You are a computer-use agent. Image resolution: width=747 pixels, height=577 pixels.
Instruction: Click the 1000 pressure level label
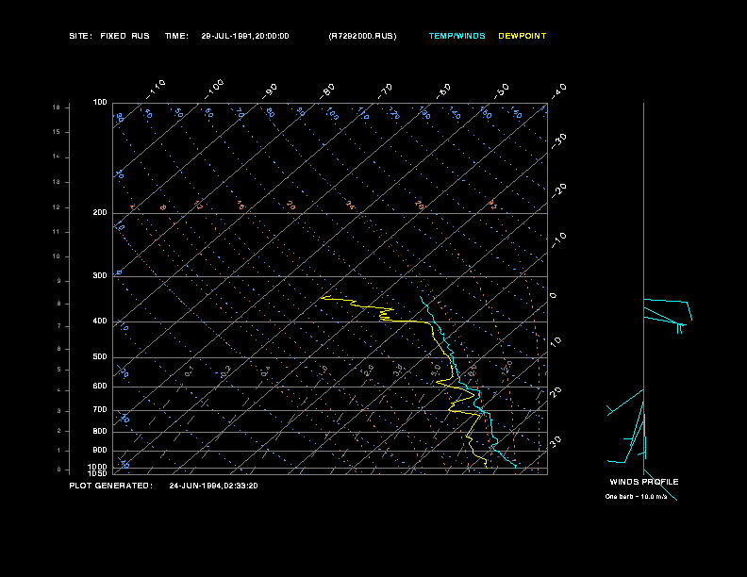[x=98, y=467]
